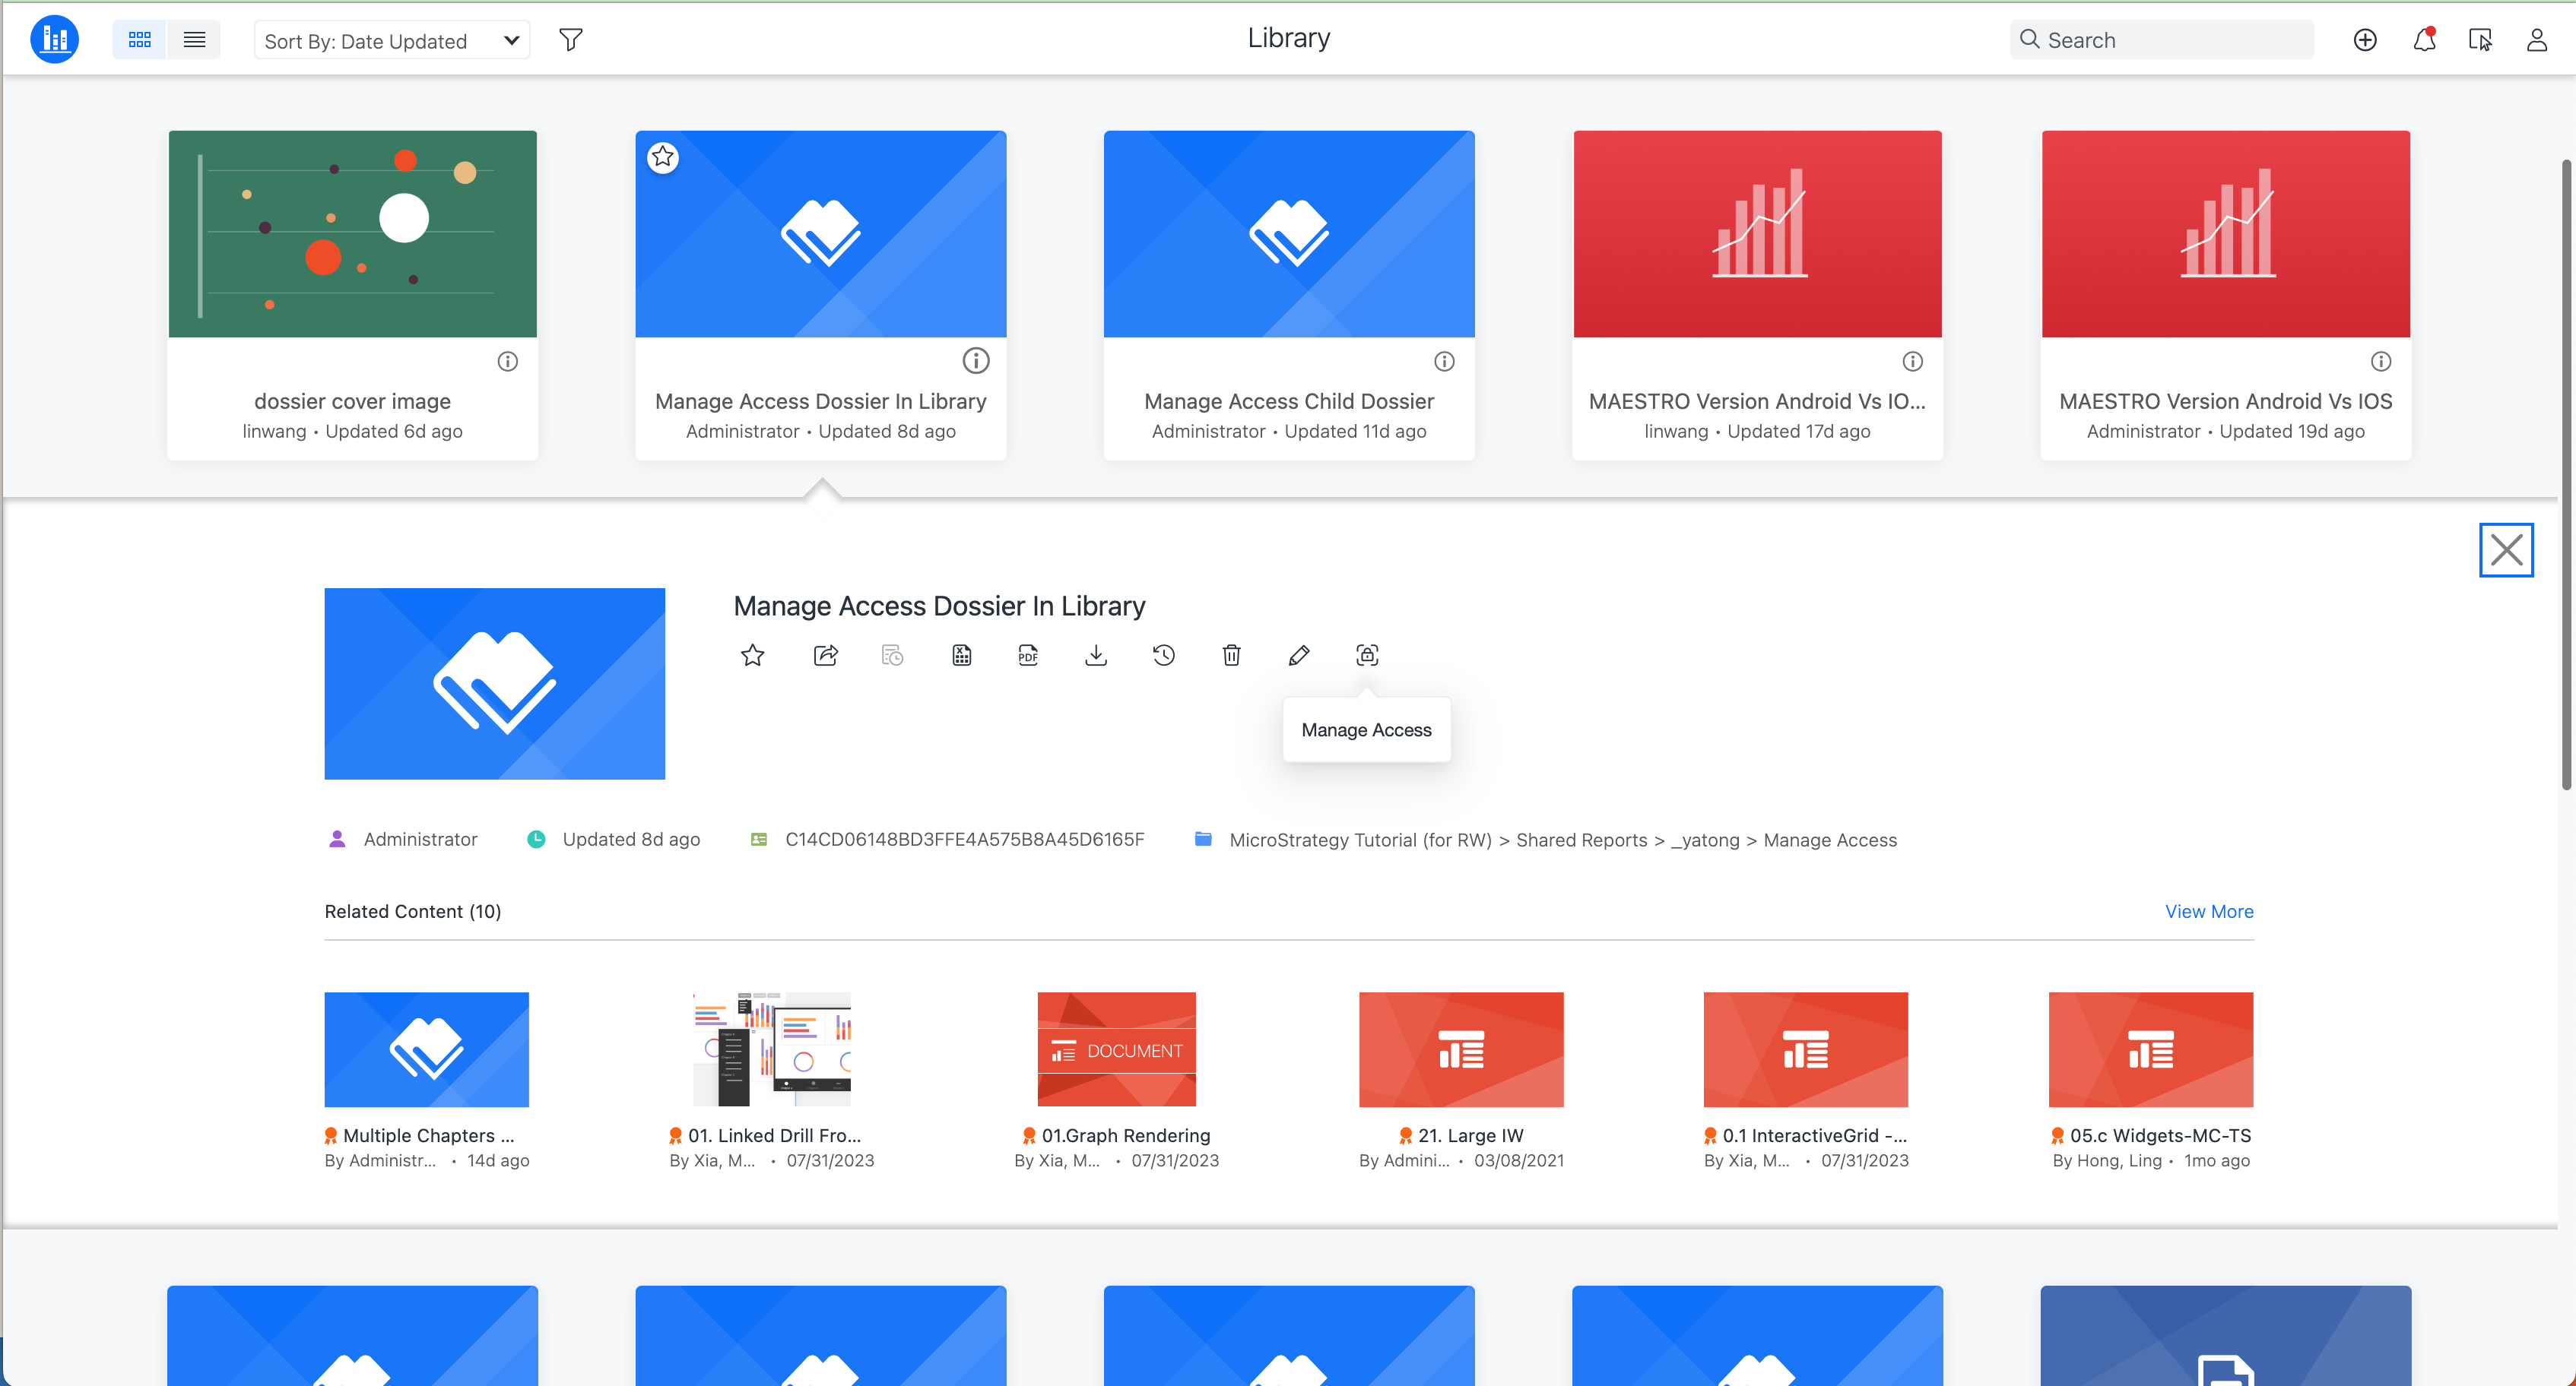The image size is (2576, 1386).
Task: Open the filter funnel options
Action: 571,40
